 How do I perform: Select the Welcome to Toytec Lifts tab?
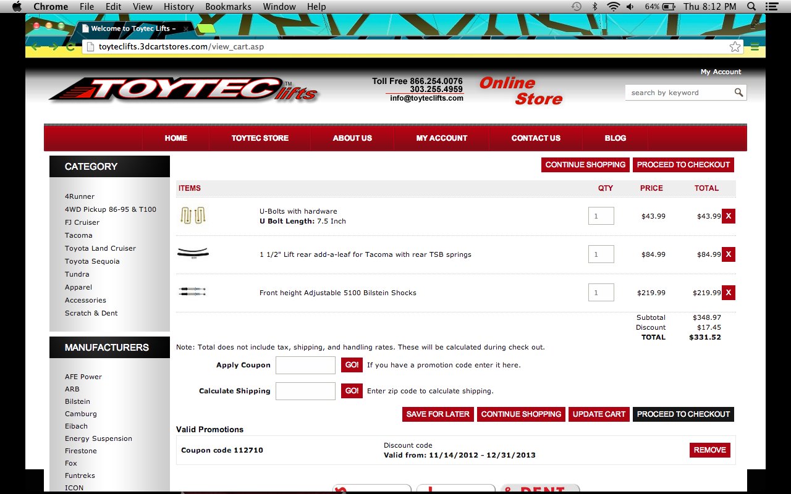pyautogui.click(x=133, y=28)
